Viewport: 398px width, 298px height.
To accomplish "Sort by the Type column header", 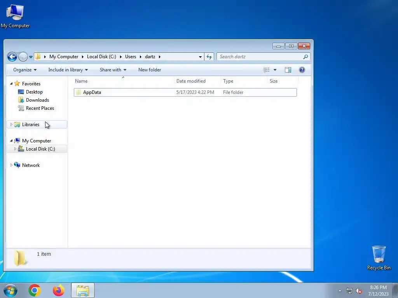I will (x=244, y=81).
